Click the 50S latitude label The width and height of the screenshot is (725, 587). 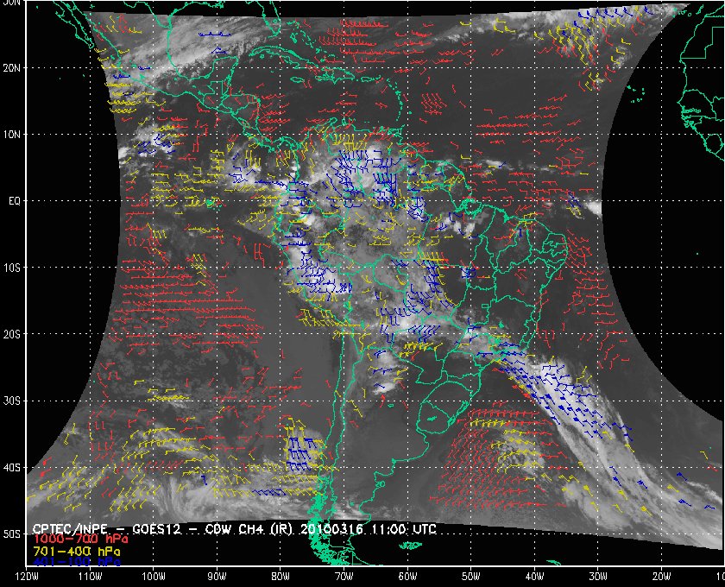pos(12,533)
